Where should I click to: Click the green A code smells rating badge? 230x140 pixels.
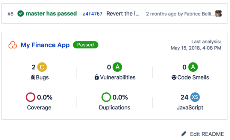pos(193,67)
